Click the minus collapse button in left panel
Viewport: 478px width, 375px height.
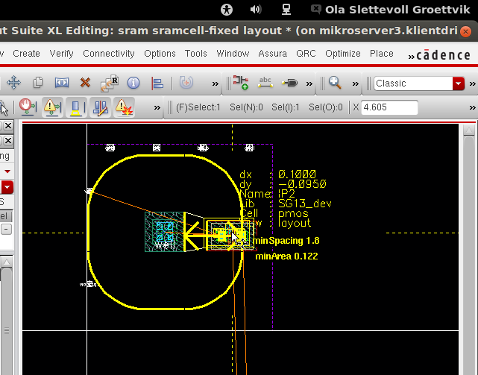6,230
